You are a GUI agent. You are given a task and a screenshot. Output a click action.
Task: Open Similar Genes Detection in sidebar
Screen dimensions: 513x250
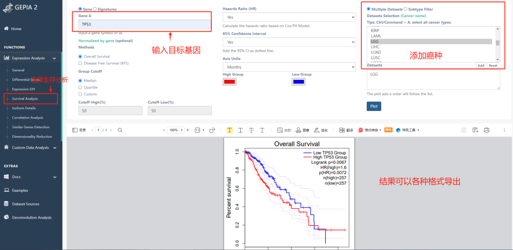[31, 127]
